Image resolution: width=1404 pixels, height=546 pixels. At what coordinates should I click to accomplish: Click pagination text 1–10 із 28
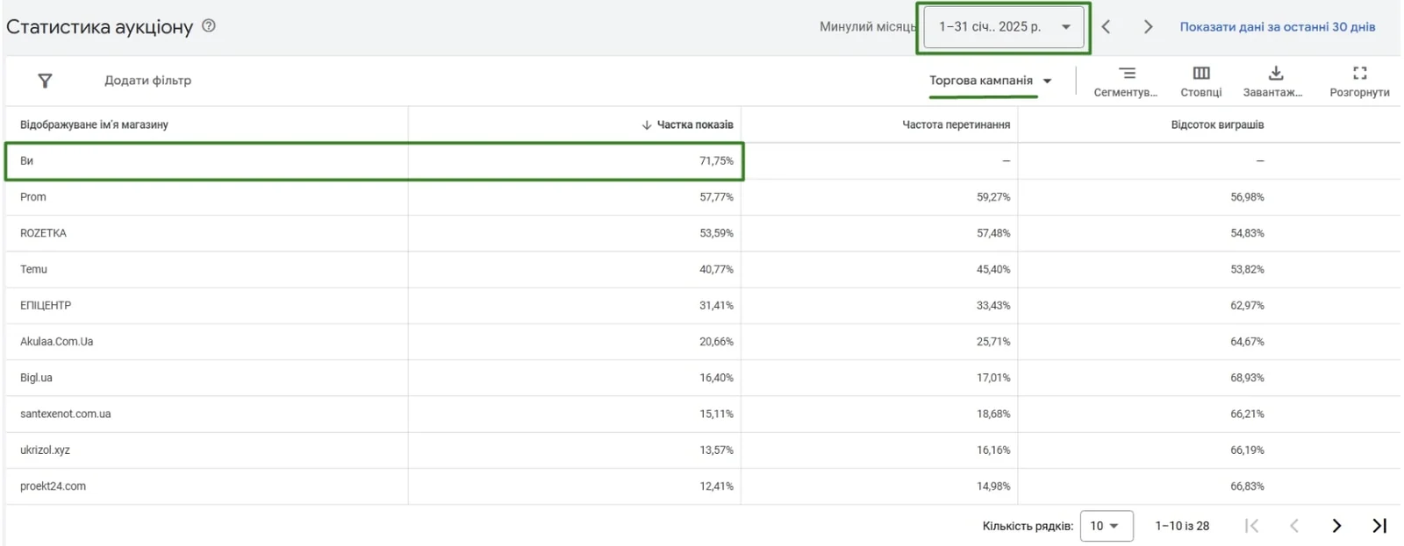point(1182,526)
